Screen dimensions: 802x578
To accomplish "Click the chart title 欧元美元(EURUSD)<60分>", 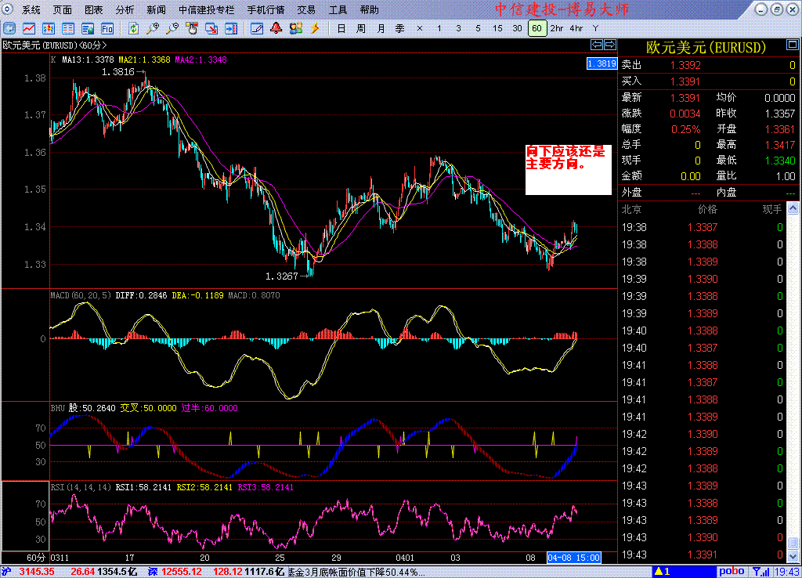I will click(x=55, y=45).
